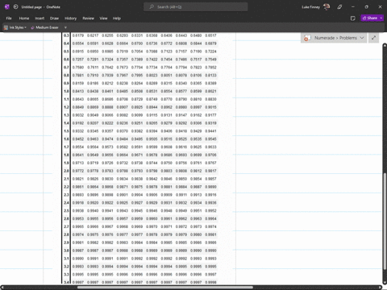The image size is (387, 290).
Task: Open the Luke Finney account profile picture
Action: [x=327, y=7]
